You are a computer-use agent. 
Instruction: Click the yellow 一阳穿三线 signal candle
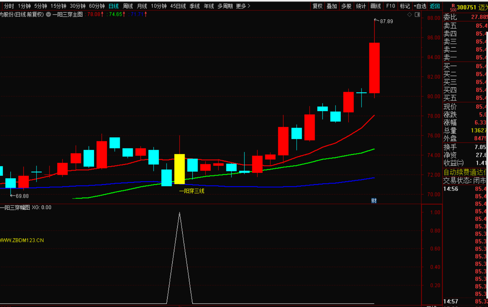180,169
